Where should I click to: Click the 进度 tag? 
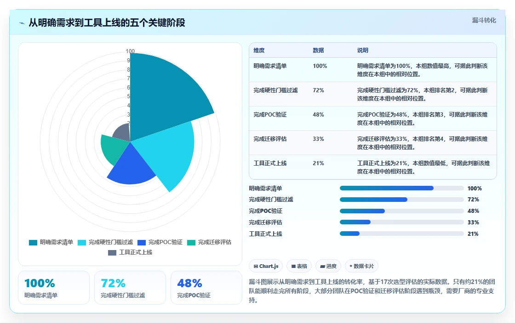[328, 266]
